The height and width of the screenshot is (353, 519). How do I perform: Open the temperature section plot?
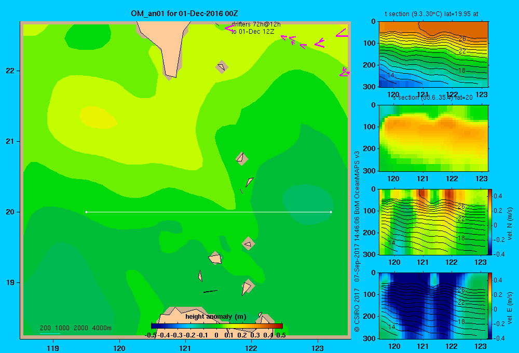pyautogui.click(x=433, y=55)
